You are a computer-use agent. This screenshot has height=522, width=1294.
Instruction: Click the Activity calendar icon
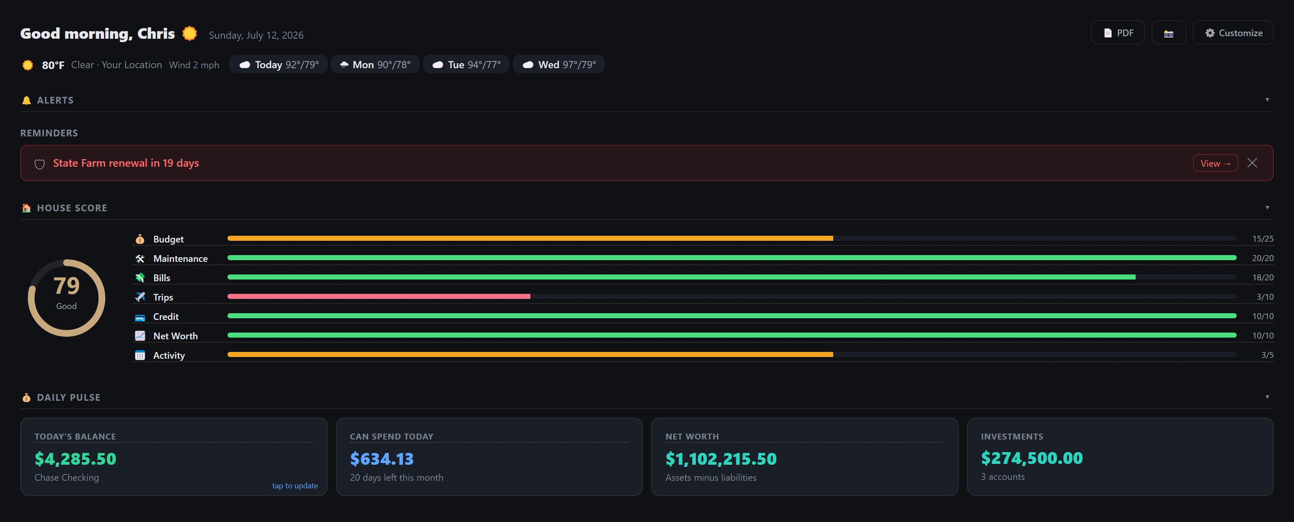coord(140,355)
